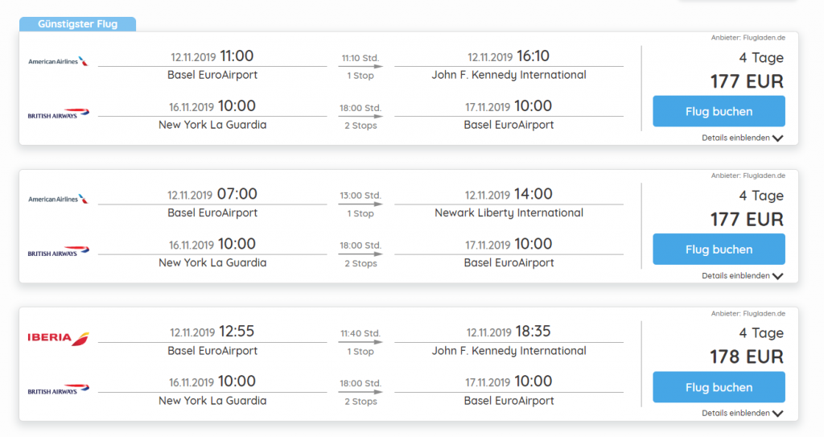Expand details of the 178 EUR Iberia flight
Screen dimensions: 824x437
742,414
